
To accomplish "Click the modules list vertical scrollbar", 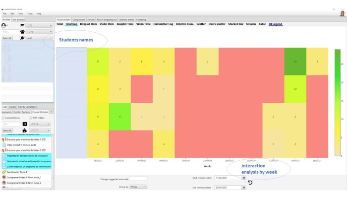I will click(x=53, y=161).
